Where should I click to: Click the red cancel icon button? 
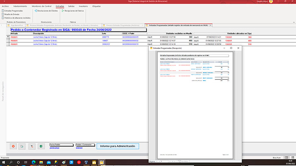click(13, 146)
